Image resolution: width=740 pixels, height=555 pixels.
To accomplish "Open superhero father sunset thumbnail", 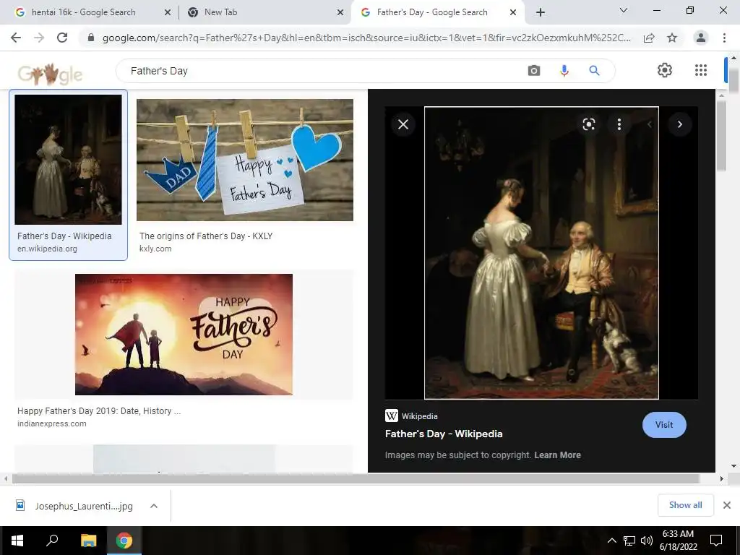I will 184,334.
